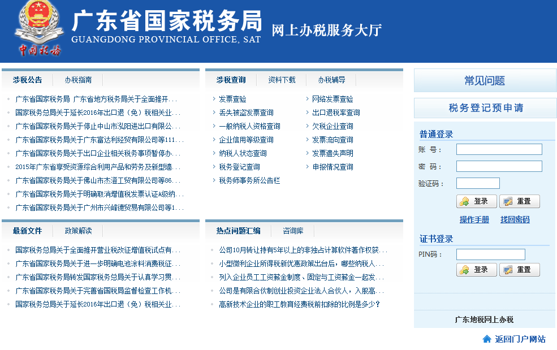Open the 操作手册 link
Screen dimensions: 557x350
(x=474, y=219)
